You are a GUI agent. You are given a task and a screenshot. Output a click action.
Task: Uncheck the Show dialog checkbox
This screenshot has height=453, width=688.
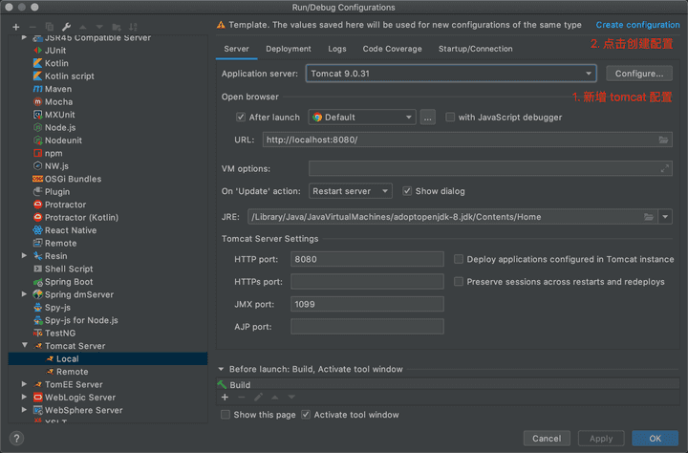point(407,191)
